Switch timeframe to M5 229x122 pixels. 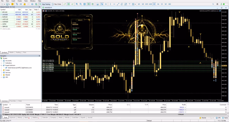click(x=143, y=4)
